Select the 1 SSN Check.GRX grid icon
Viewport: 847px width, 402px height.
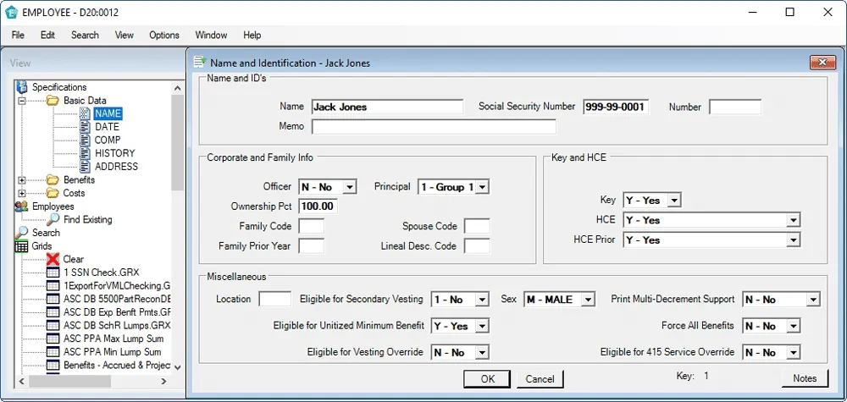[53, 273]
